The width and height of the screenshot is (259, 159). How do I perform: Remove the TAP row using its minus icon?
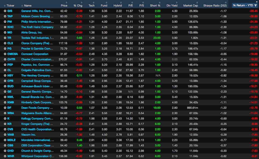[x=5, y=16]
